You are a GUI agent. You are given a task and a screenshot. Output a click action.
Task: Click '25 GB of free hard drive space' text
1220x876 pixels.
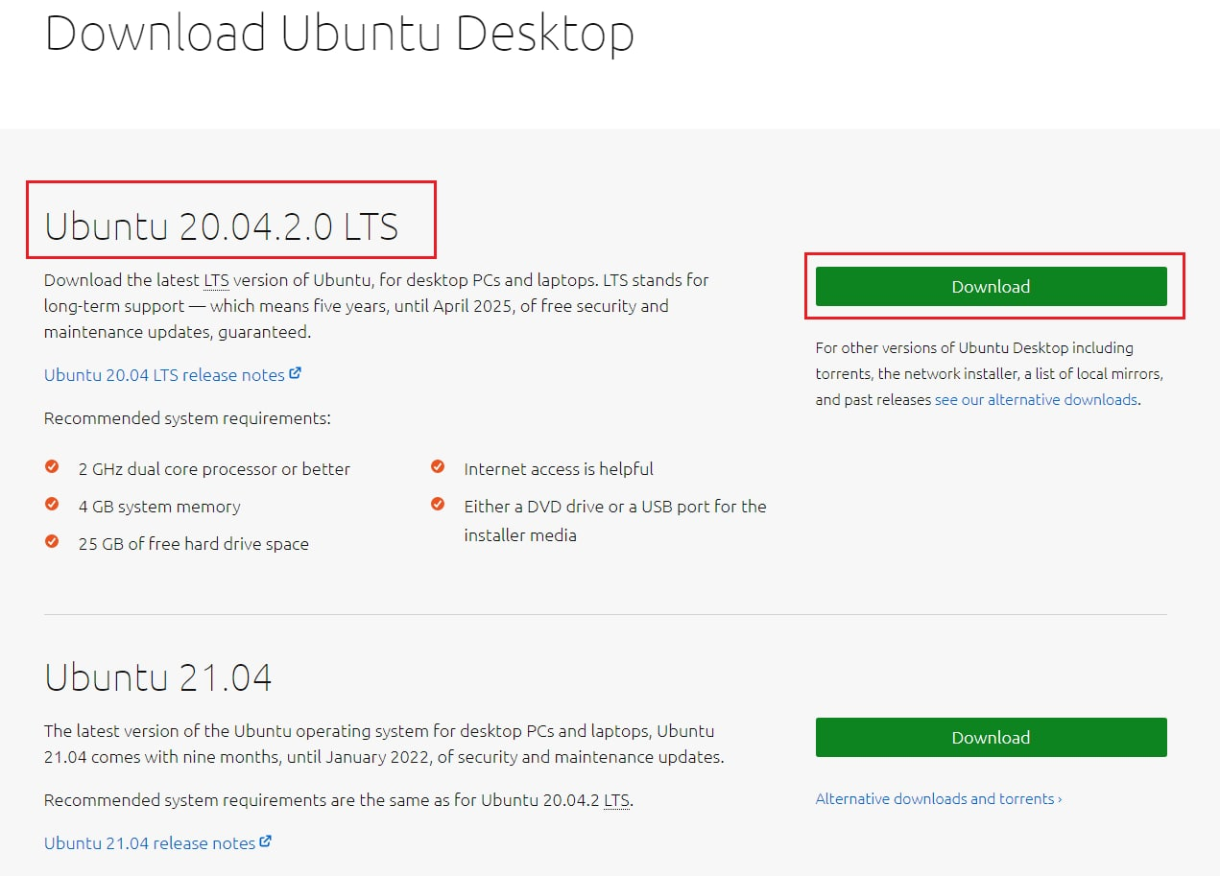point(194,544)
